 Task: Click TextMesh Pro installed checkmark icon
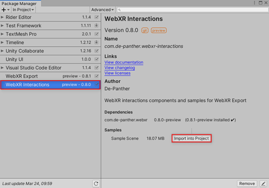97,34
